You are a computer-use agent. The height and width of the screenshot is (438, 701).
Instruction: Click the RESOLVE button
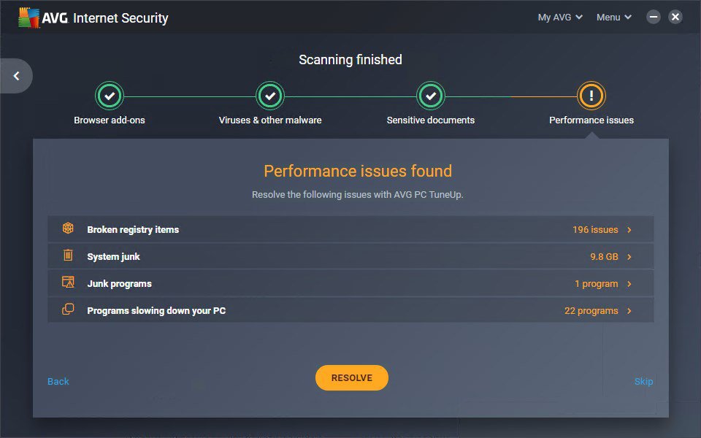[x=352, y=377]
